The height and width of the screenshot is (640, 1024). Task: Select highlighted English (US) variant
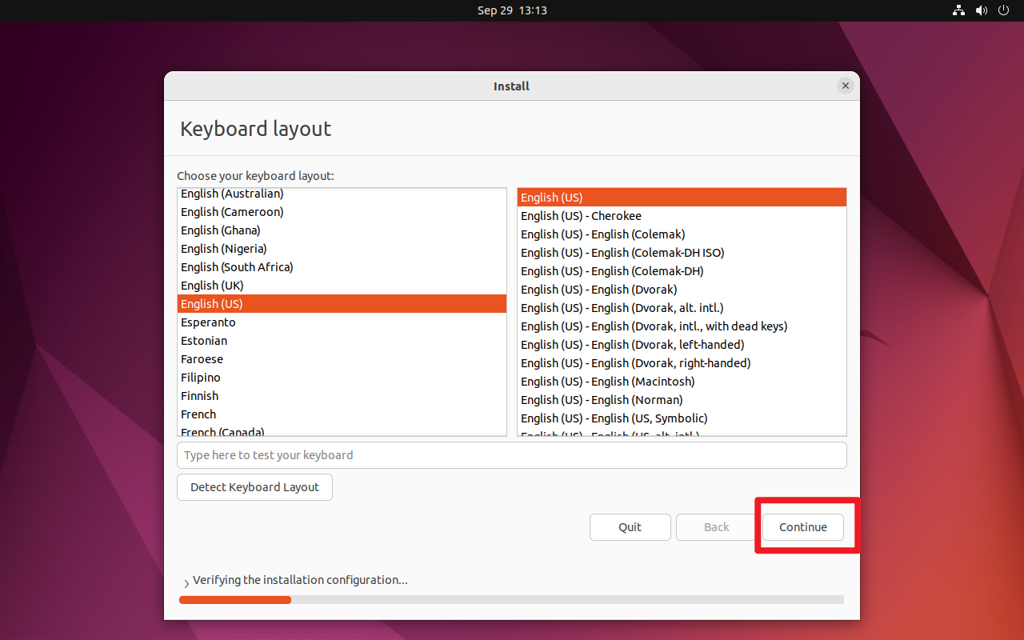(x=682, y=198)
